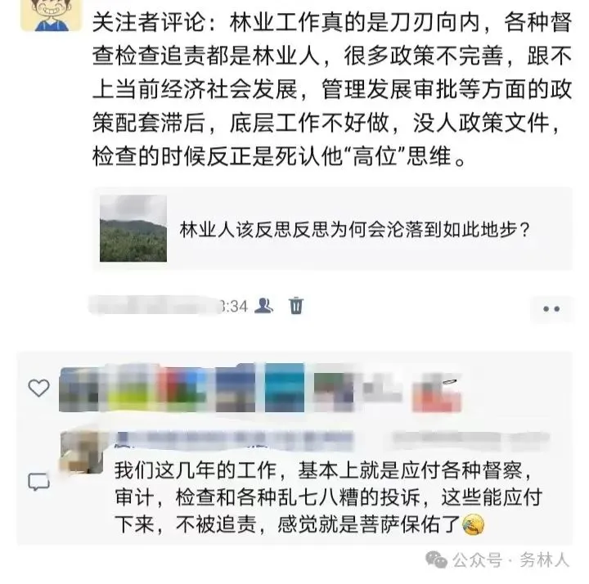
Task: Tap the post text starting 关注者评论
Action: click(x=332, y=89)
